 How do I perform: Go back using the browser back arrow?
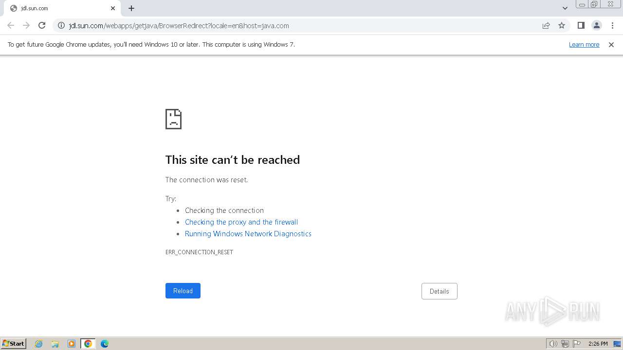click(x=11, y=25)
